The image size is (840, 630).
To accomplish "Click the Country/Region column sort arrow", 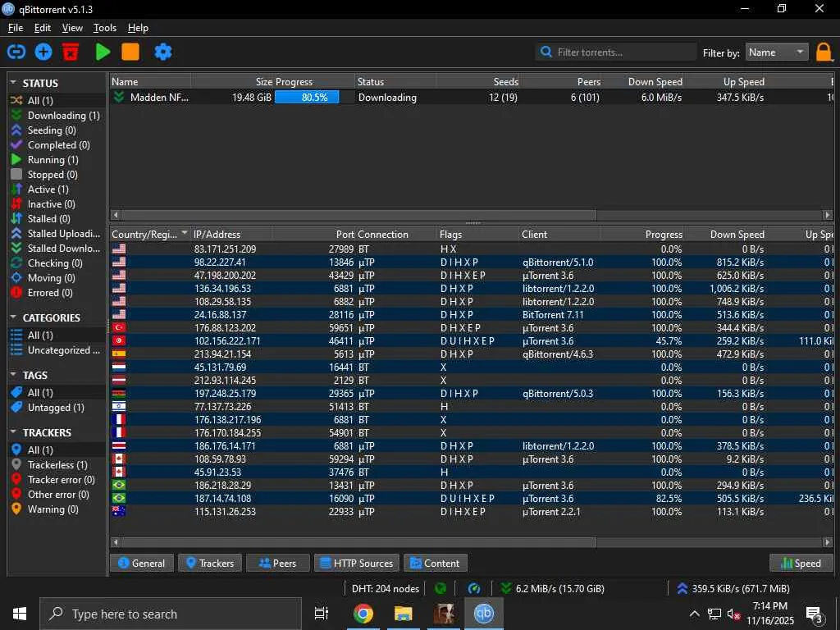I will coord(185,233).
